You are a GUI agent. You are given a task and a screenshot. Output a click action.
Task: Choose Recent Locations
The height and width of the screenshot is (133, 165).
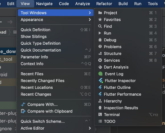[x=56, y=87]
